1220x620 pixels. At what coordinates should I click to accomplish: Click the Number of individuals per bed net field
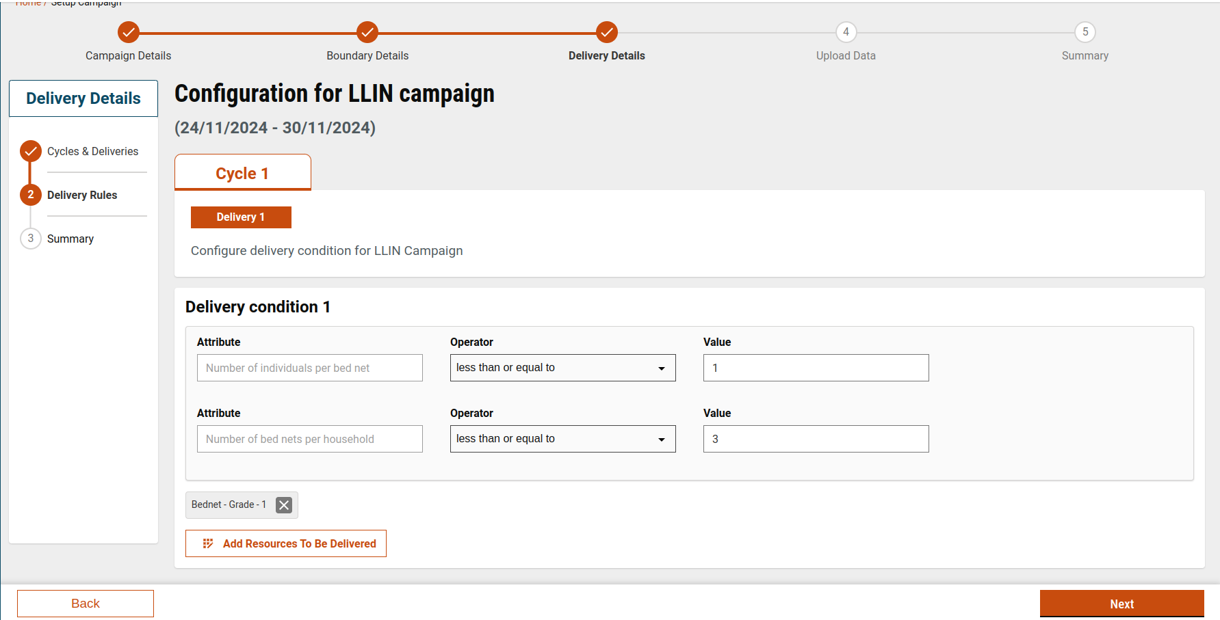(x=309, y=368)
